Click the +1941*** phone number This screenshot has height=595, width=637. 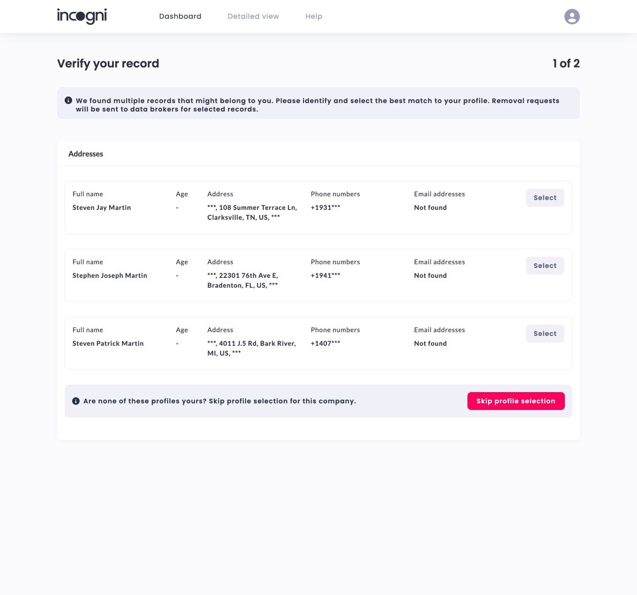click(x=326, y=275)
